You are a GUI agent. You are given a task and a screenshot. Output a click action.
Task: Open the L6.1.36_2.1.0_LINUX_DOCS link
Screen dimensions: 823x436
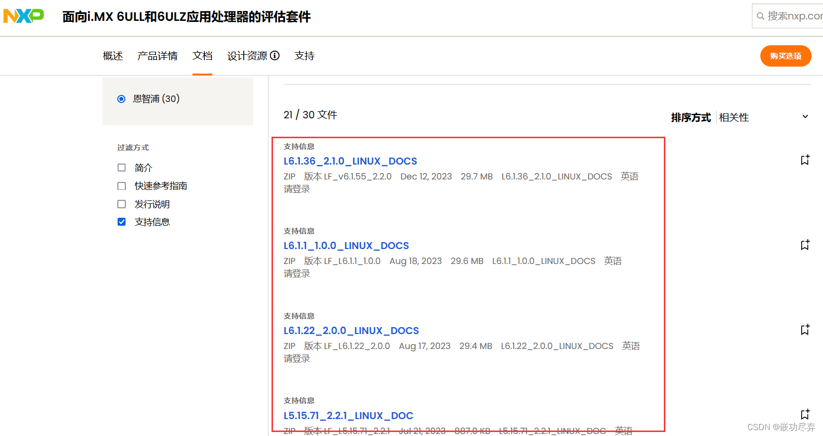click(350, 161)
